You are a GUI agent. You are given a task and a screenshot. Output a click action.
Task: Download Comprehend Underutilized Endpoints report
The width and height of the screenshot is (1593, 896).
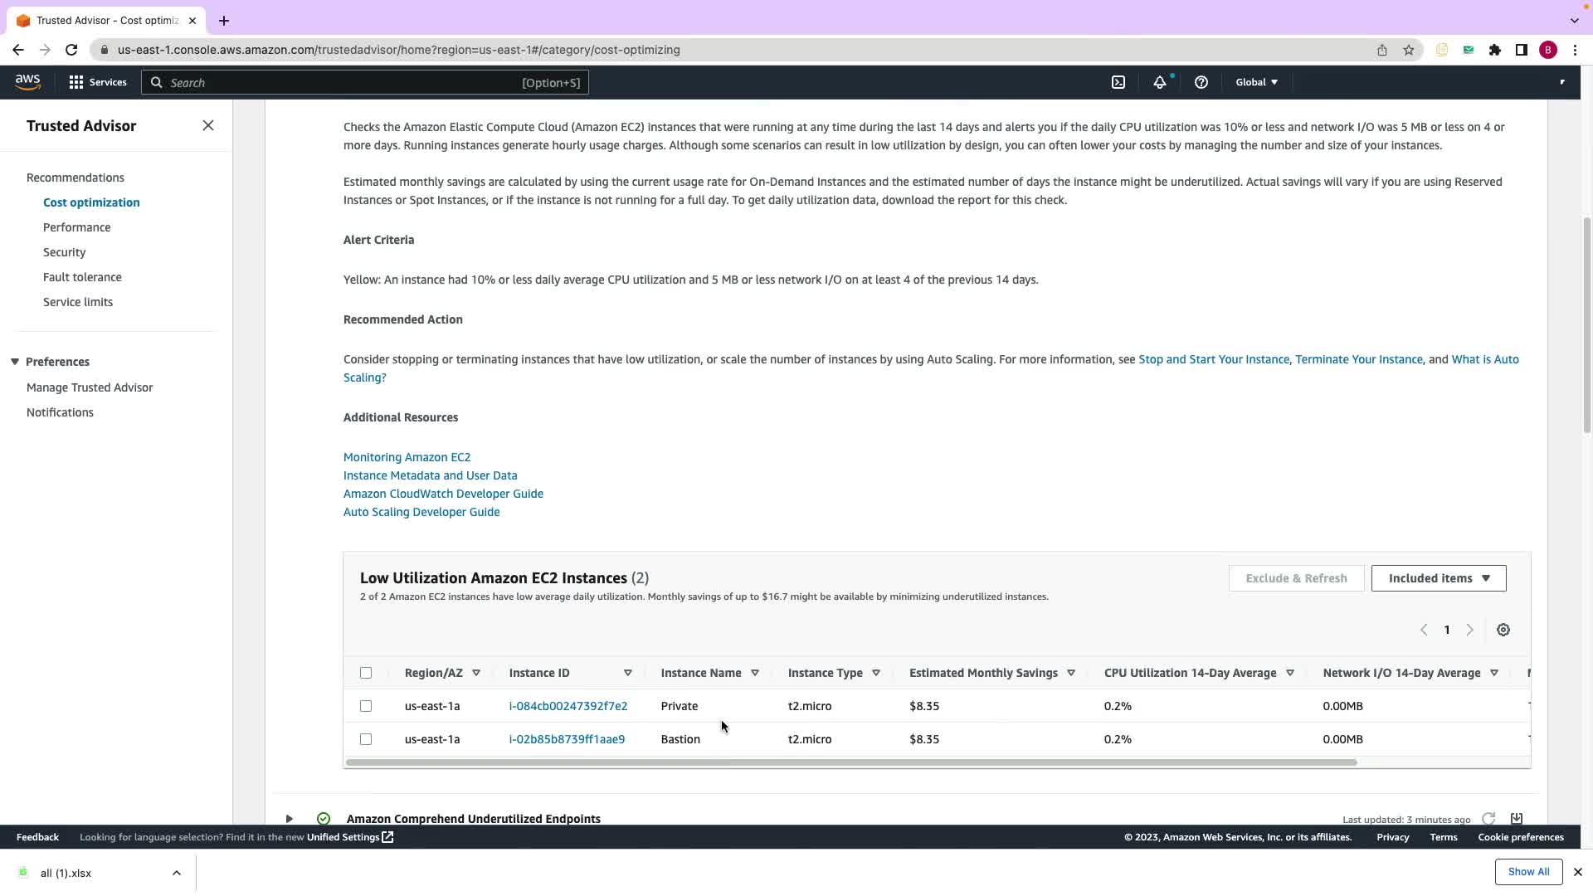pos(1516,819)
